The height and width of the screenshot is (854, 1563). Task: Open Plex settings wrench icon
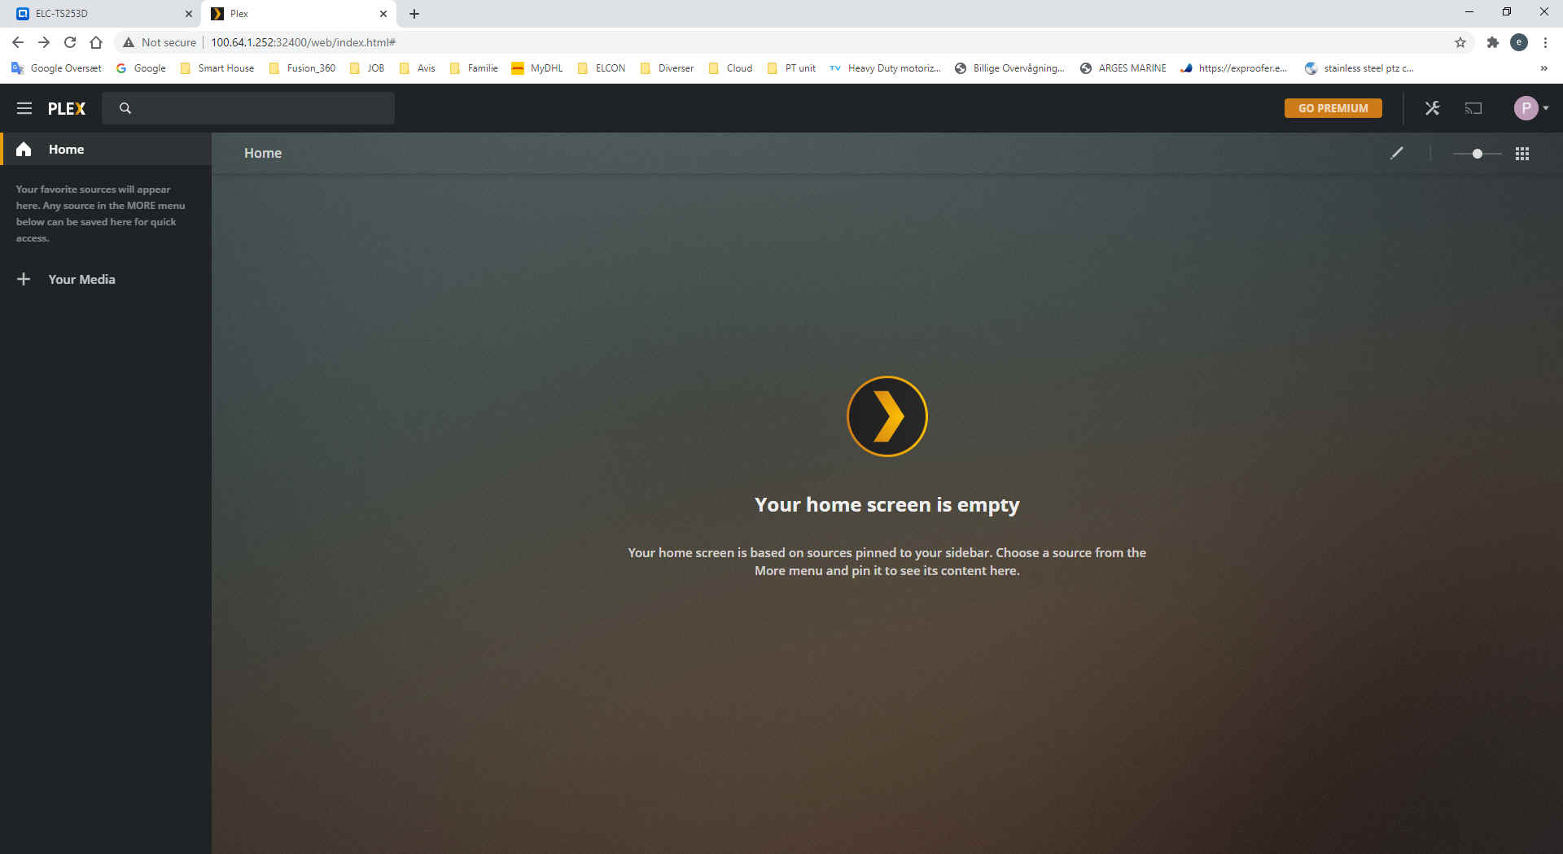(x=1433, y=108)
